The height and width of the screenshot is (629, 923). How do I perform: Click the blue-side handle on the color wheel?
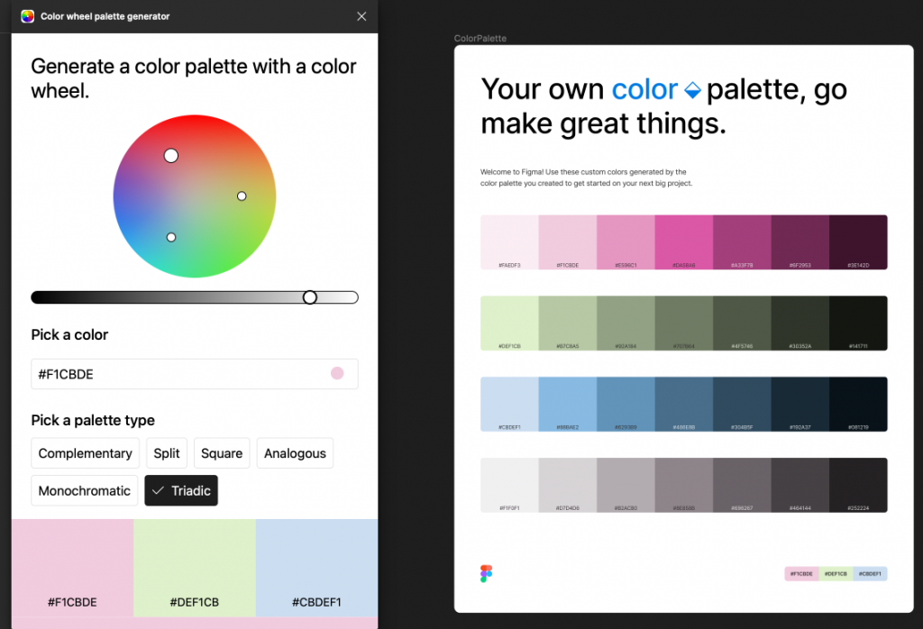click(171, 237)
